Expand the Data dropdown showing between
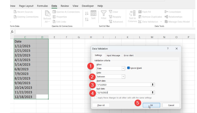Image resolution: width=197 pixels, height=113 pixels. [123, 76]
